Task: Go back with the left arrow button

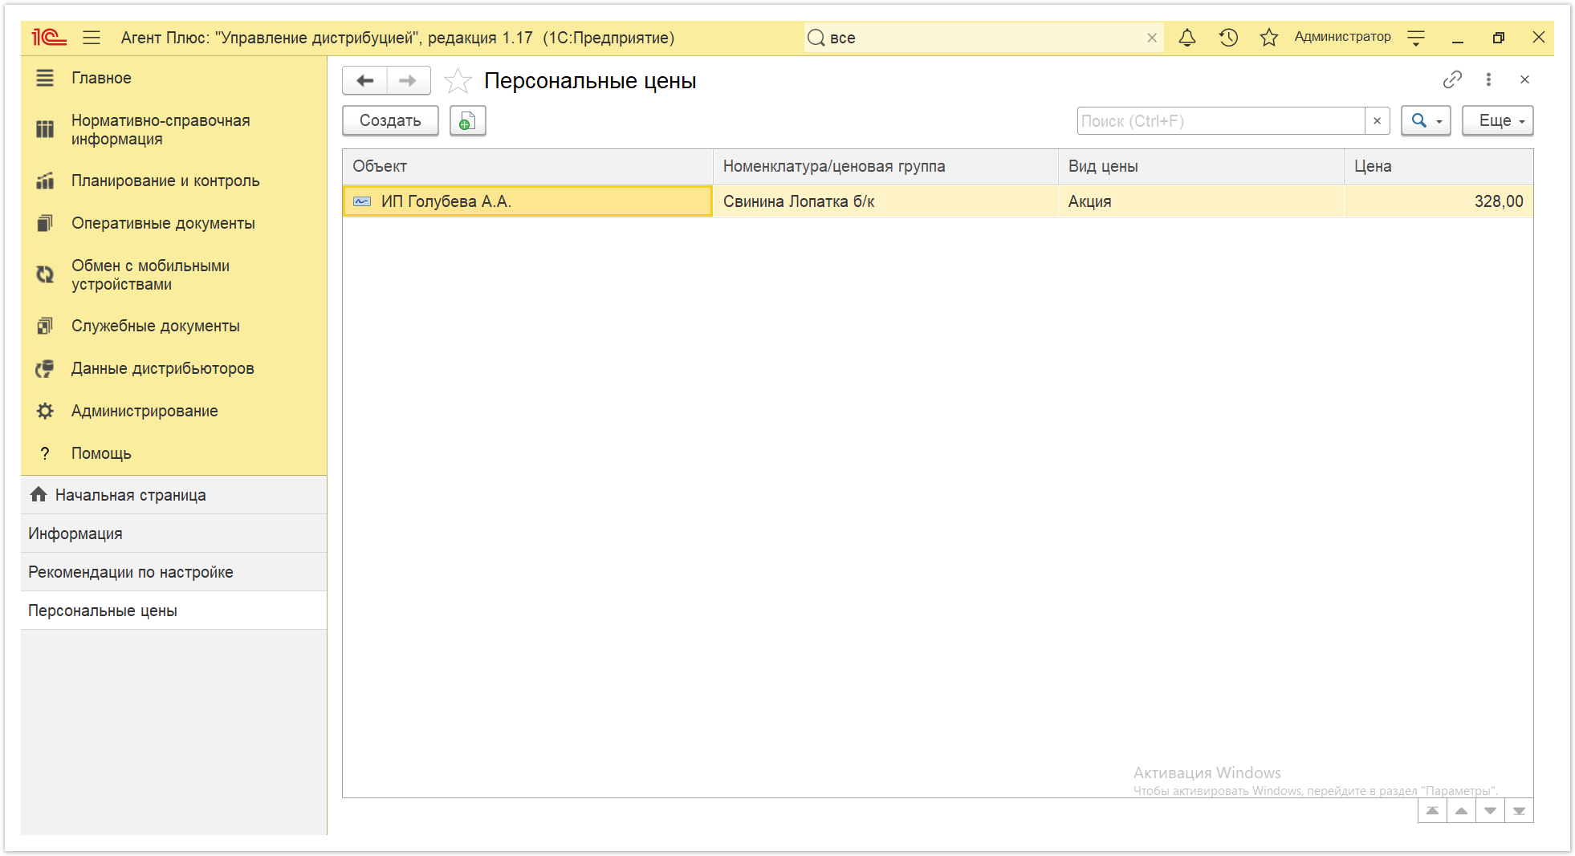Action: [365, 80]
